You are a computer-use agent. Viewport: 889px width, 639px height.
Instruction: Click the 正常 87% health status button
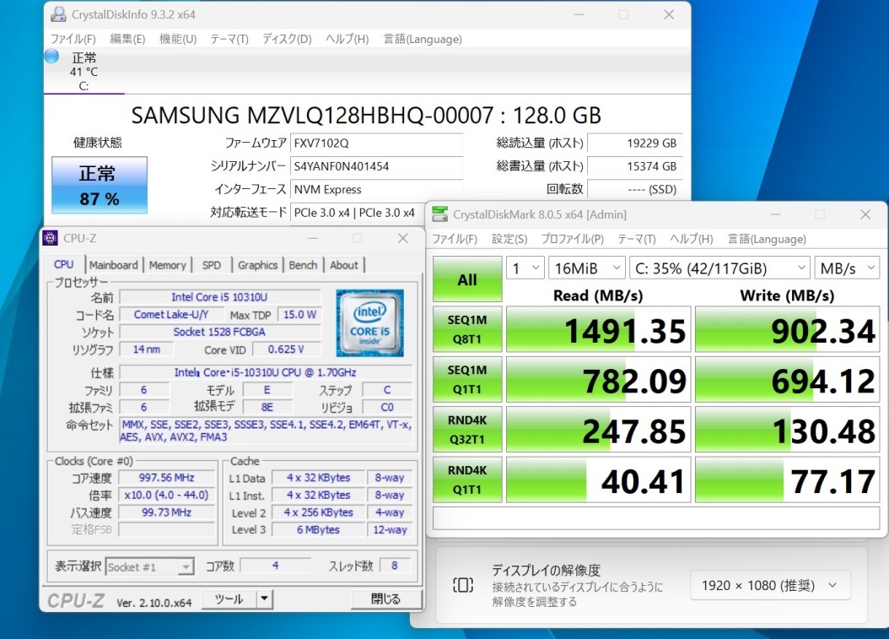(100, 185)
